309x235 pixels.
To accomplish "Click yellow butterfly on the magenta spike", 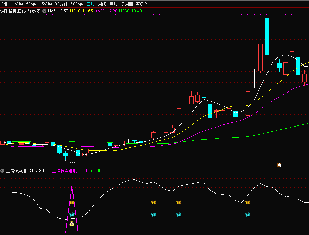I will tap(72, 202).
